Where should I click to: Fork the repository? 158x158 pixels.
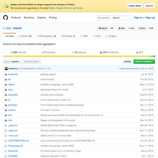(142, 28)
